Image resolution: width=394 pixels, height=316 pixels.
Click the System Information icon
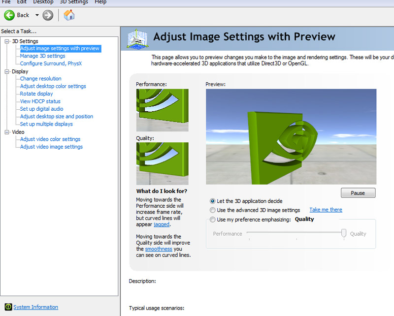coord(8,307)
